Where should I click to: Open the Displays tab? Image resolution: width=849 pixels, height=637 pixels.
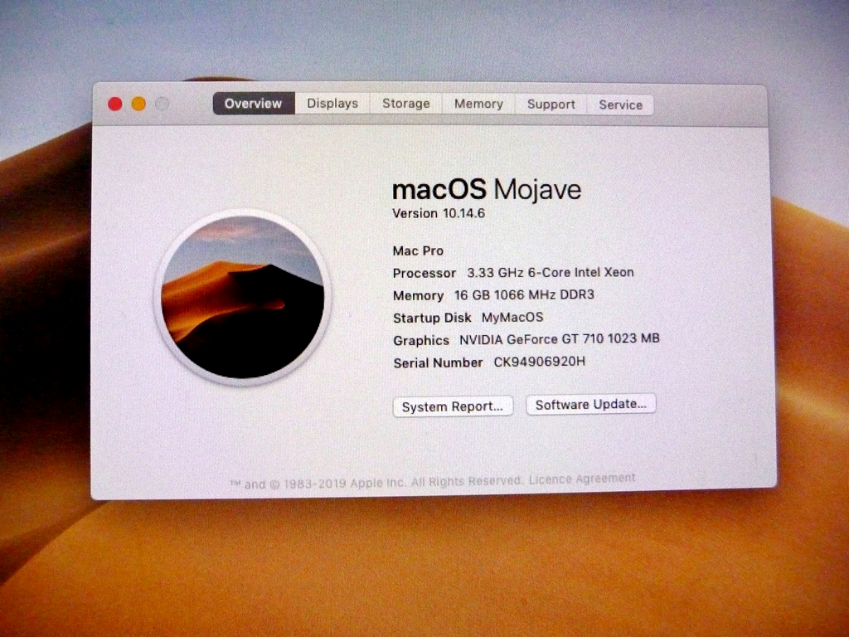tap(332, 104)
